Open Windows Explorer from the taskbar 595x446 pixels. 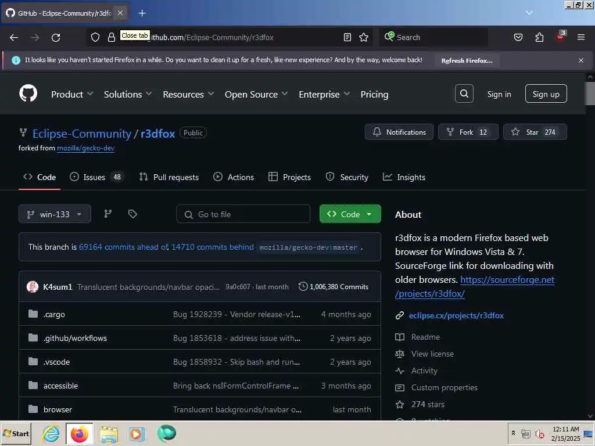tap(109, 433)
